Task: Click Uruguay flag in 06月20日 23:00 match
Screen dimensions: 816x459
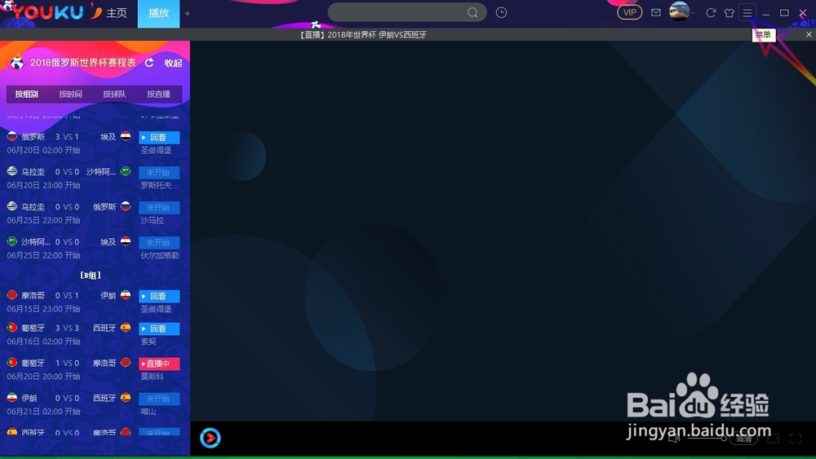Action: pyautogui.click(x=12, y=171)
